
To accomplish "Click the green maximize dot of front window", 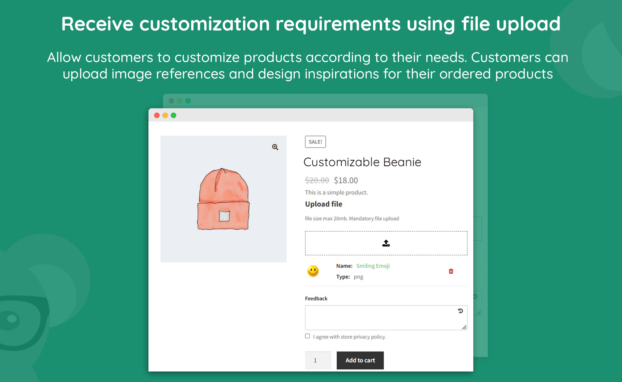I will (x=173, y=115).
